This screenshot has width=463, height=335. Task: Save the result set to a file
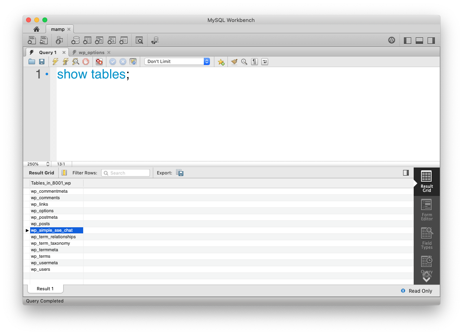[180, 172]
